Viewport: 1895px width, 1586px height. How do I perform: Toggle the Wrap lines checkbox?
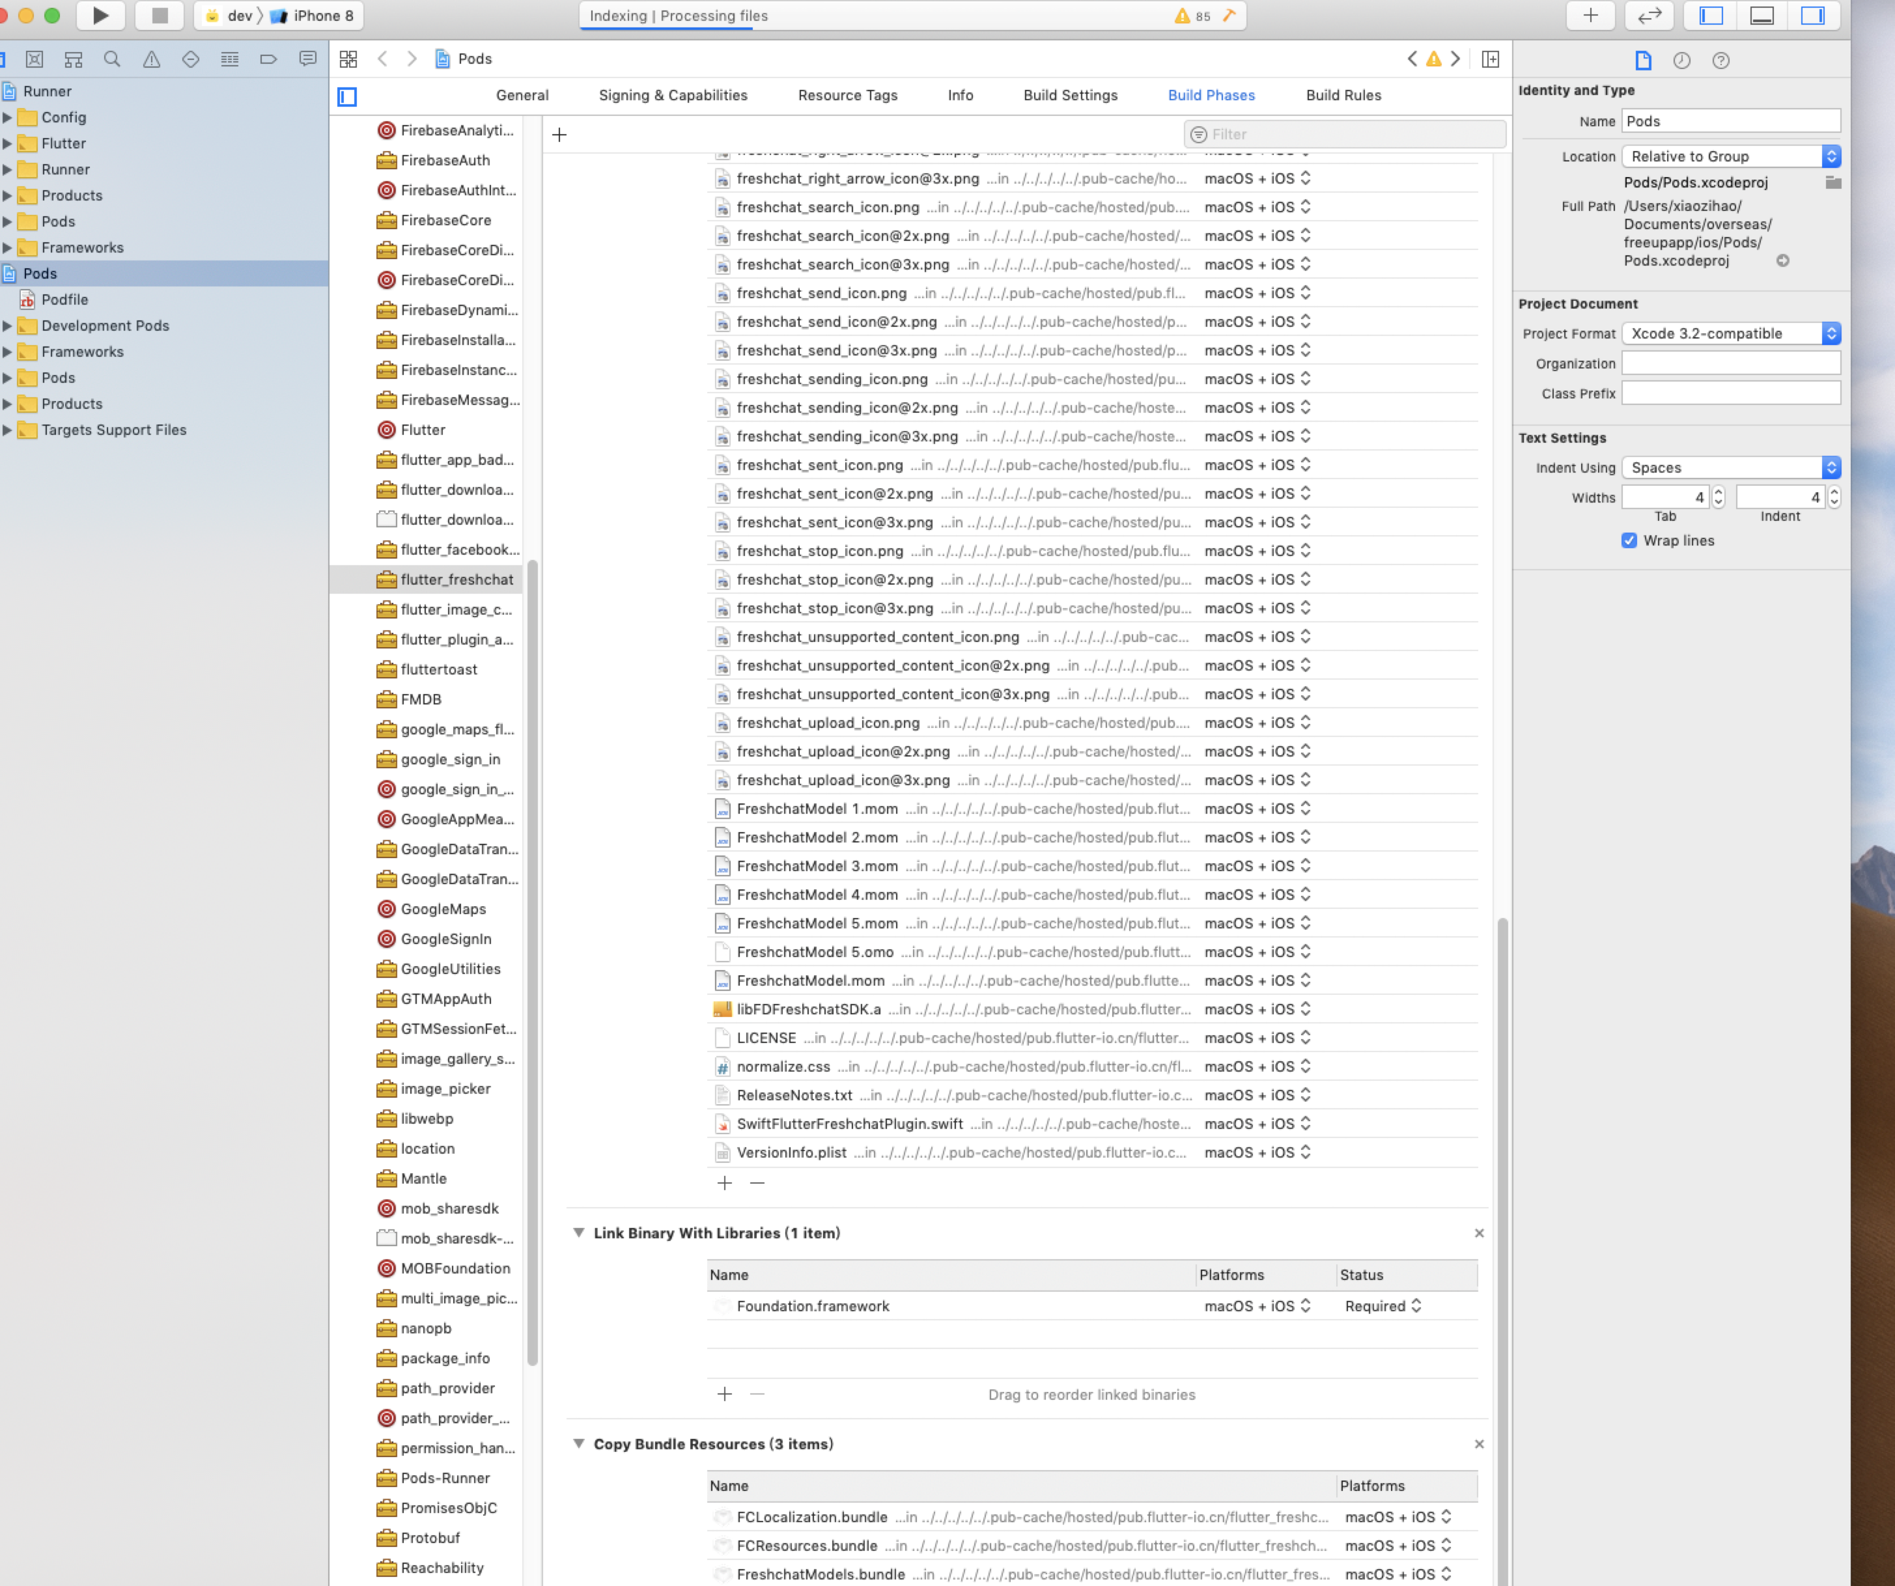tap(1629, 540)
